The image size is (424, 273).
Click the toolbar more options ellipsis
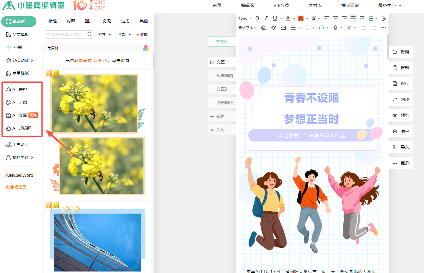[x=383, y=28]
